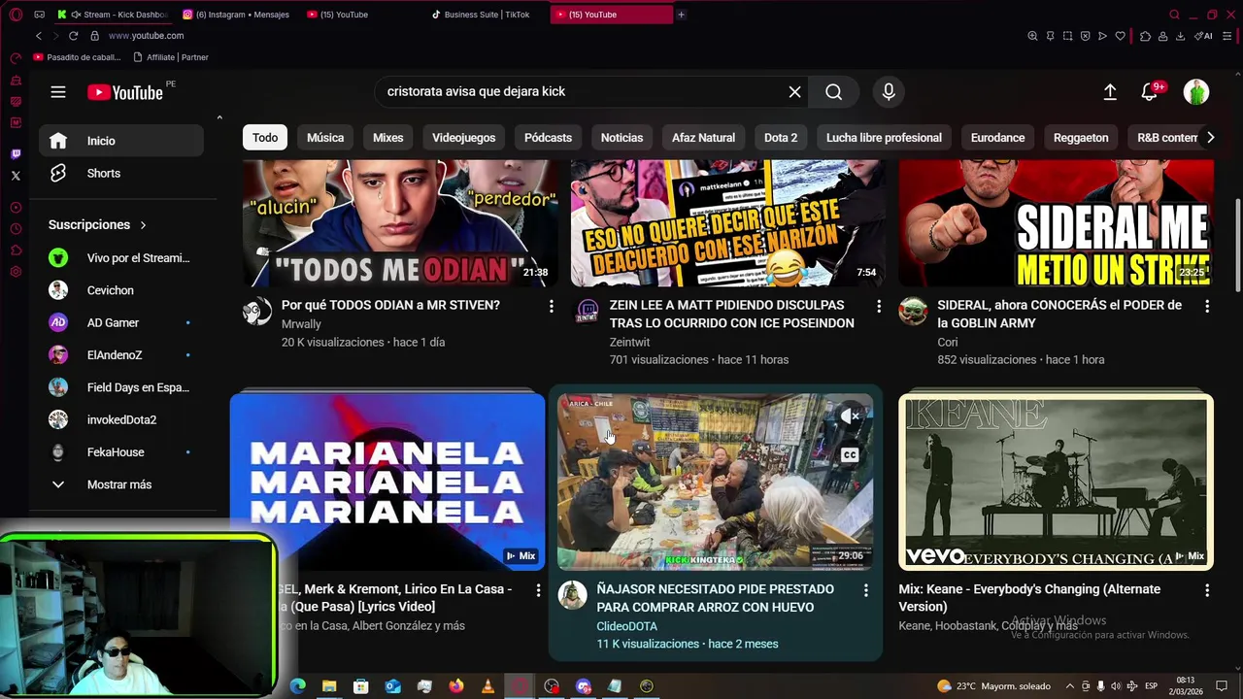Open FekaHouse subscription channel

[121, 451]
